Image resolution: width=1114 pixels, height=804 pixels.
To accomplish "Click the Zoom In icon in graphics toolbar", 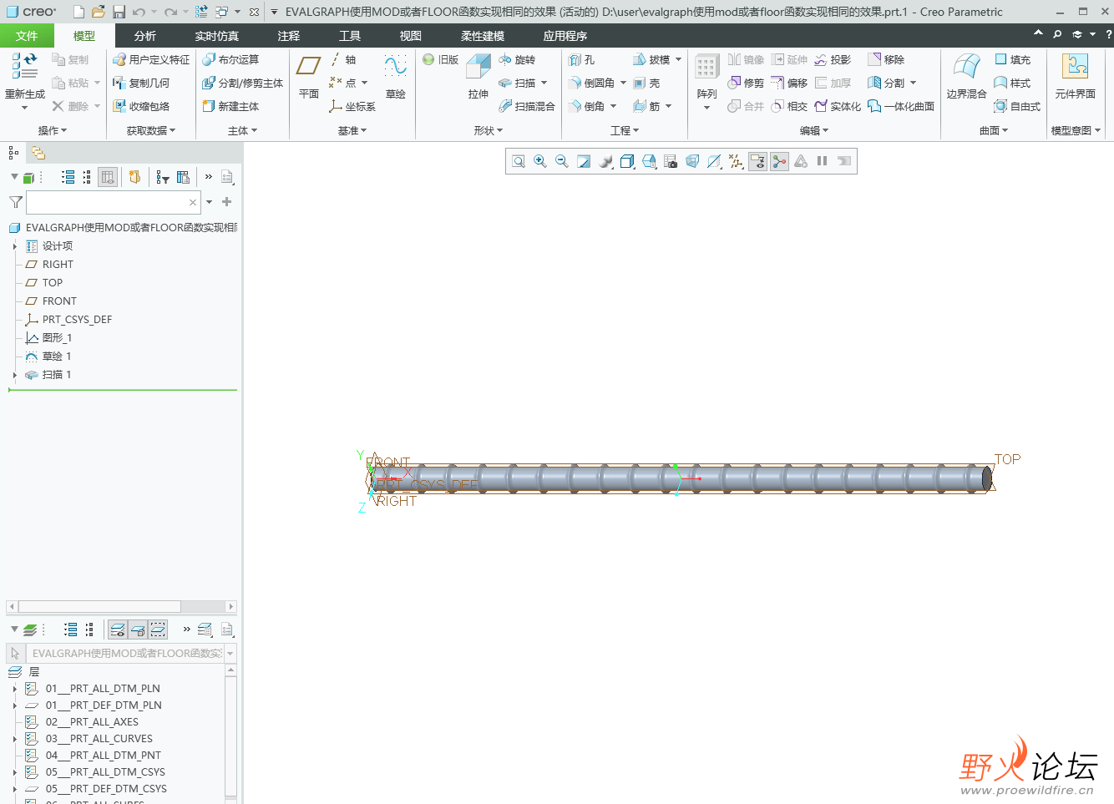I will point(540,161).
